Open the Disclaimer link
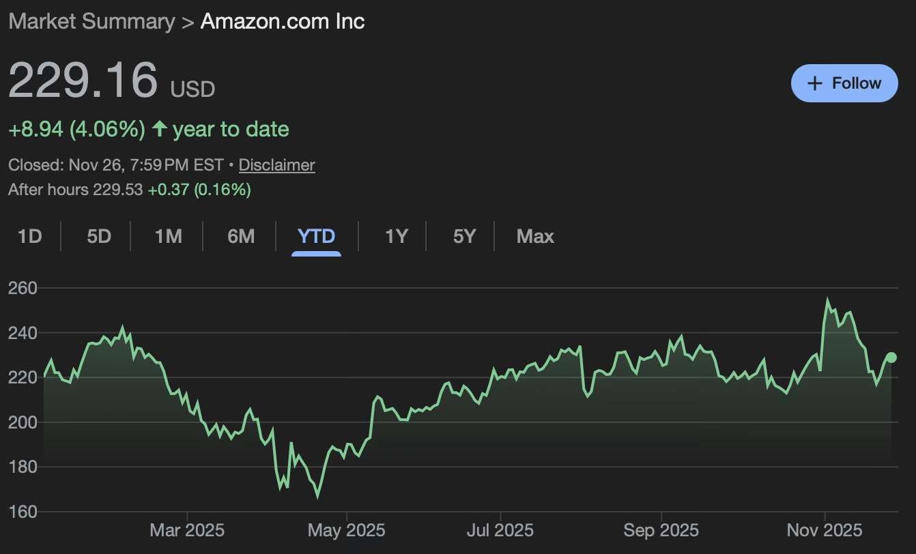 pos(276,164)
